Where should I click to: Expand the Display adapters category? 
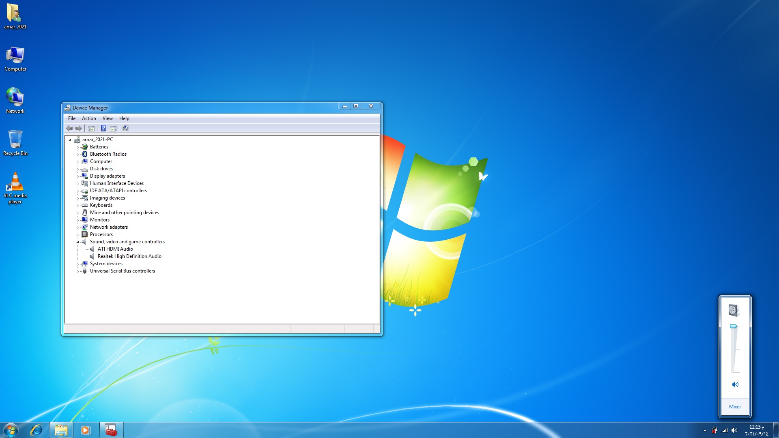tap(77, 176)
